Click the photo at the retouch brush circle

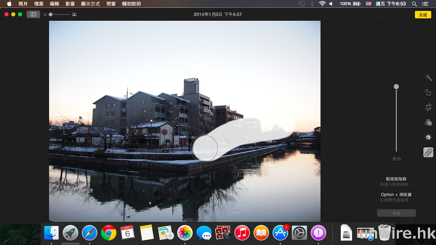[204, 148]
